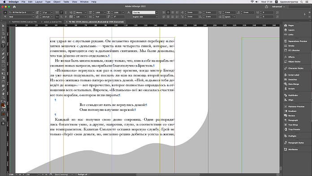The height and width of the screenshot is (176, 312).
Task: Click the Apply Color button
Action: click(x=3, y=114)
